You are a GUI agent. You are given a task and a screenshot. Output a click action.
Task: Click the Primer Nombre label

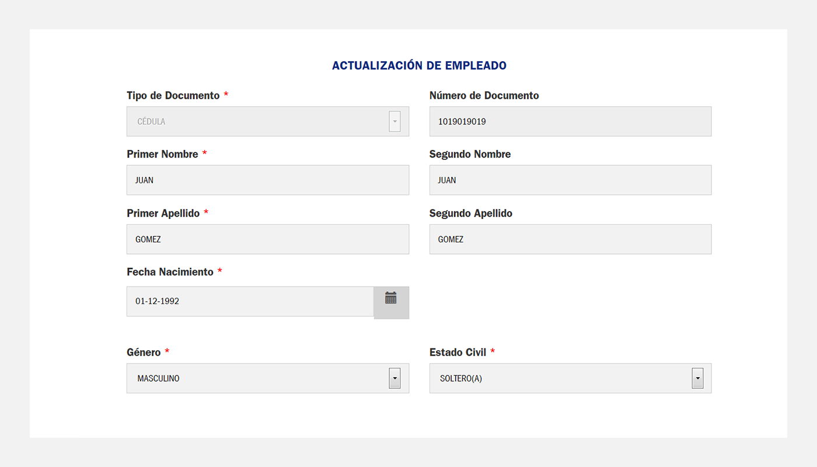point(162,154)
